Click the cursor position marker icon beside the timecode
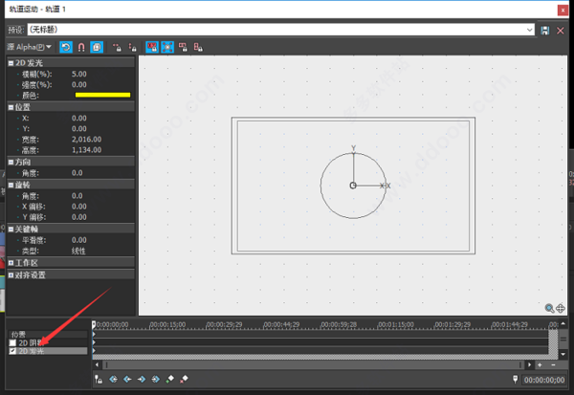 pos(516,380)
